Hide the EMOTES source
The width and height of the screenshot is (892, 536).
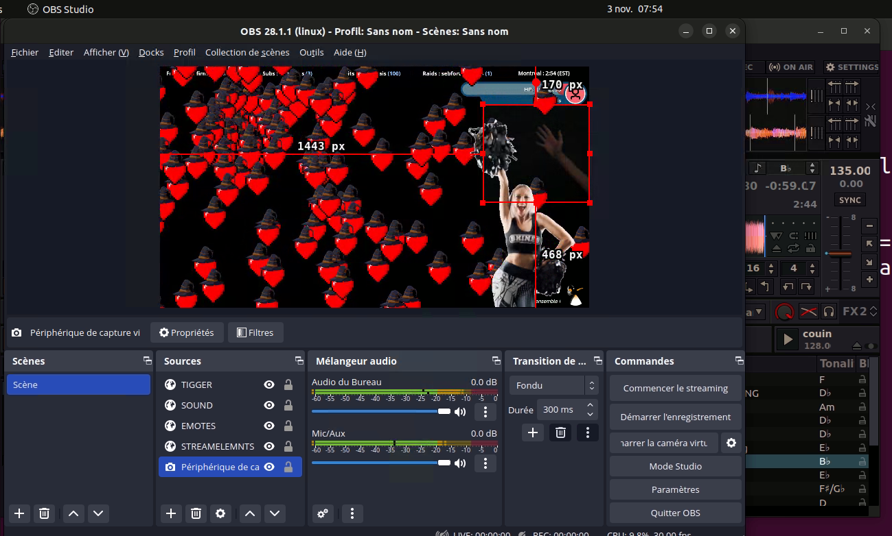click(x=269, y=426)
